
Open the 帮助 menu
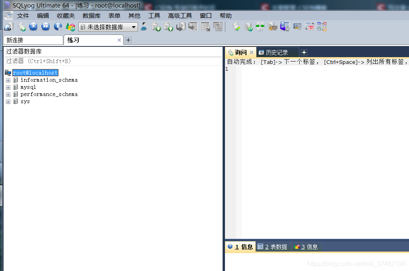[x=226, y=16]
